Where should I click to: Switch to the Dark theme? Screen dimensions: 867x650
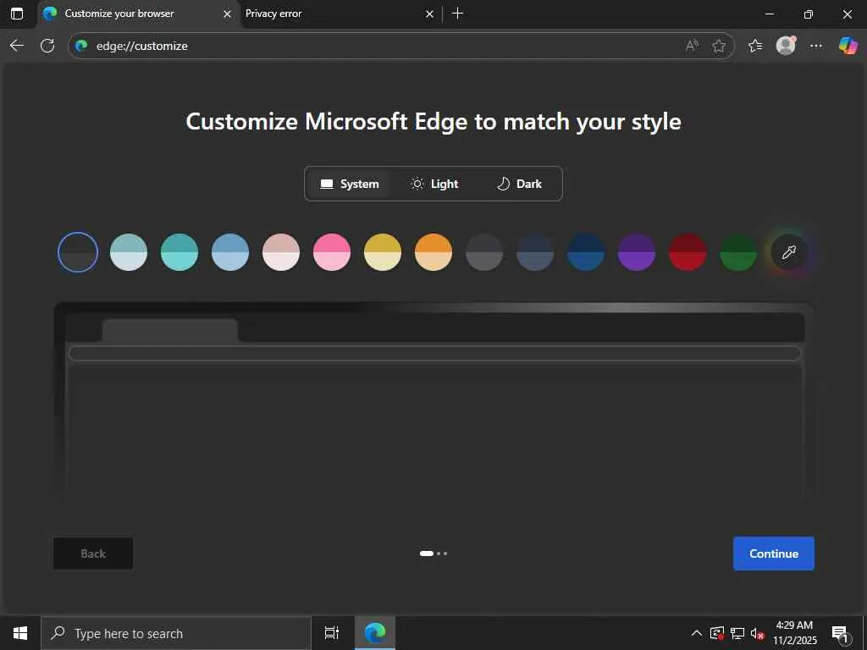(519, 184)
